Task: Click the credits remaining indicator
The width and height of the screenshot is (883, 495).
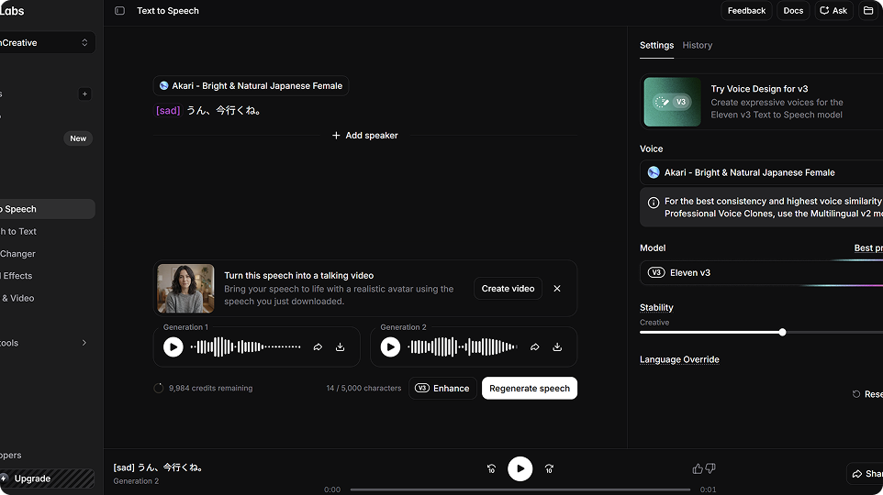Action: 203,388
